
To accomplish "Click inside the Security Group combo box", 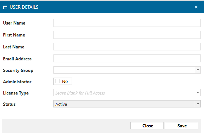I will (124, 70).
